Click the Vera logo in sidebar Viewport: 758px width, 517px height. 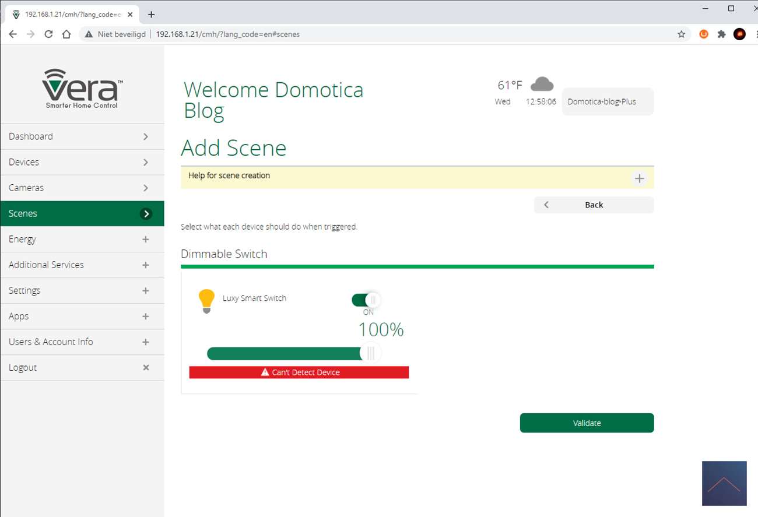pyautogui.click(x=82, y=89)
